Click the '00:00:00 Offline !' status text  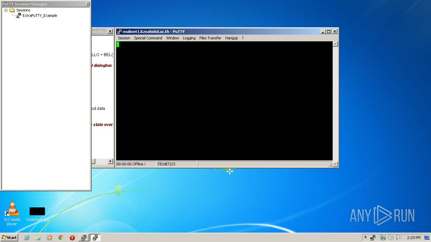131,164
